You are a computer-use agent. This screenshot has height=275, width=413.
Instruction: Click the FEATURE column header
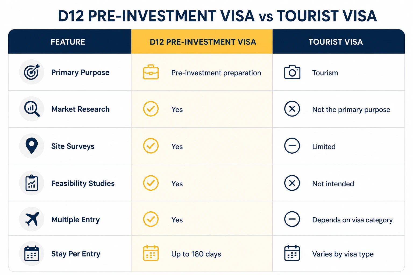pyautogui.click(x=70, y=42)
